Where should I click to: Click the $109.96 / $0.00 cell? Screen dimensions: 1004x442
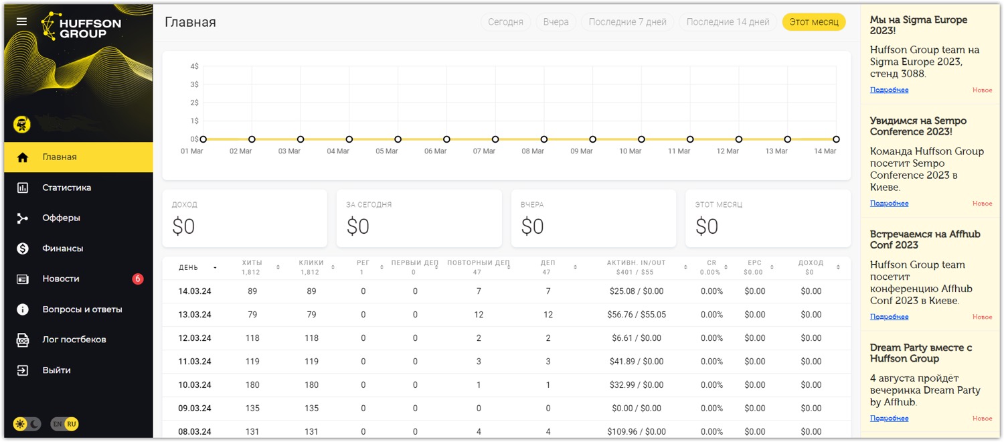[x=637, y=432]
